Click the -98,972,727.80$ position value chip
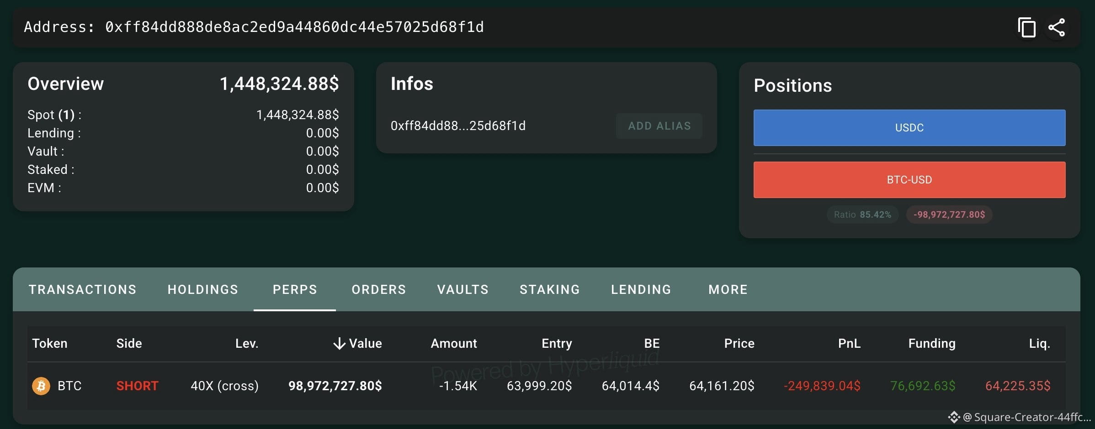 tap(949, 214)
